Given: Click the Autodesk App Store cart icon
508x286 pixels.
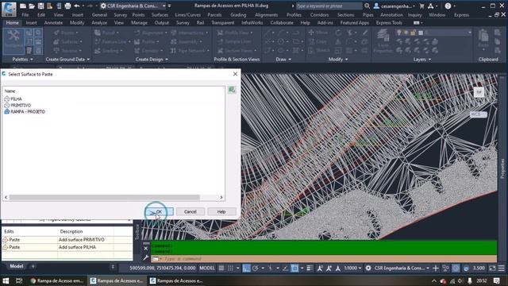Looking at the screenshot, I should (421, 6).
